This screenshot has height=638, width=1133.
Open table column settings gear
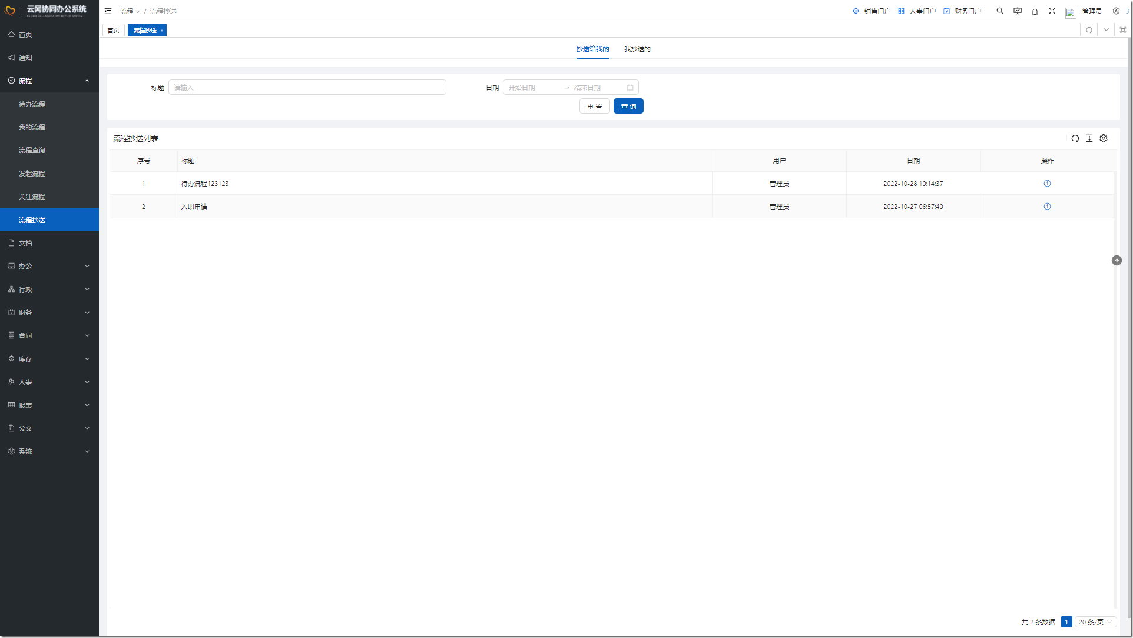[x=1104, y=138]
